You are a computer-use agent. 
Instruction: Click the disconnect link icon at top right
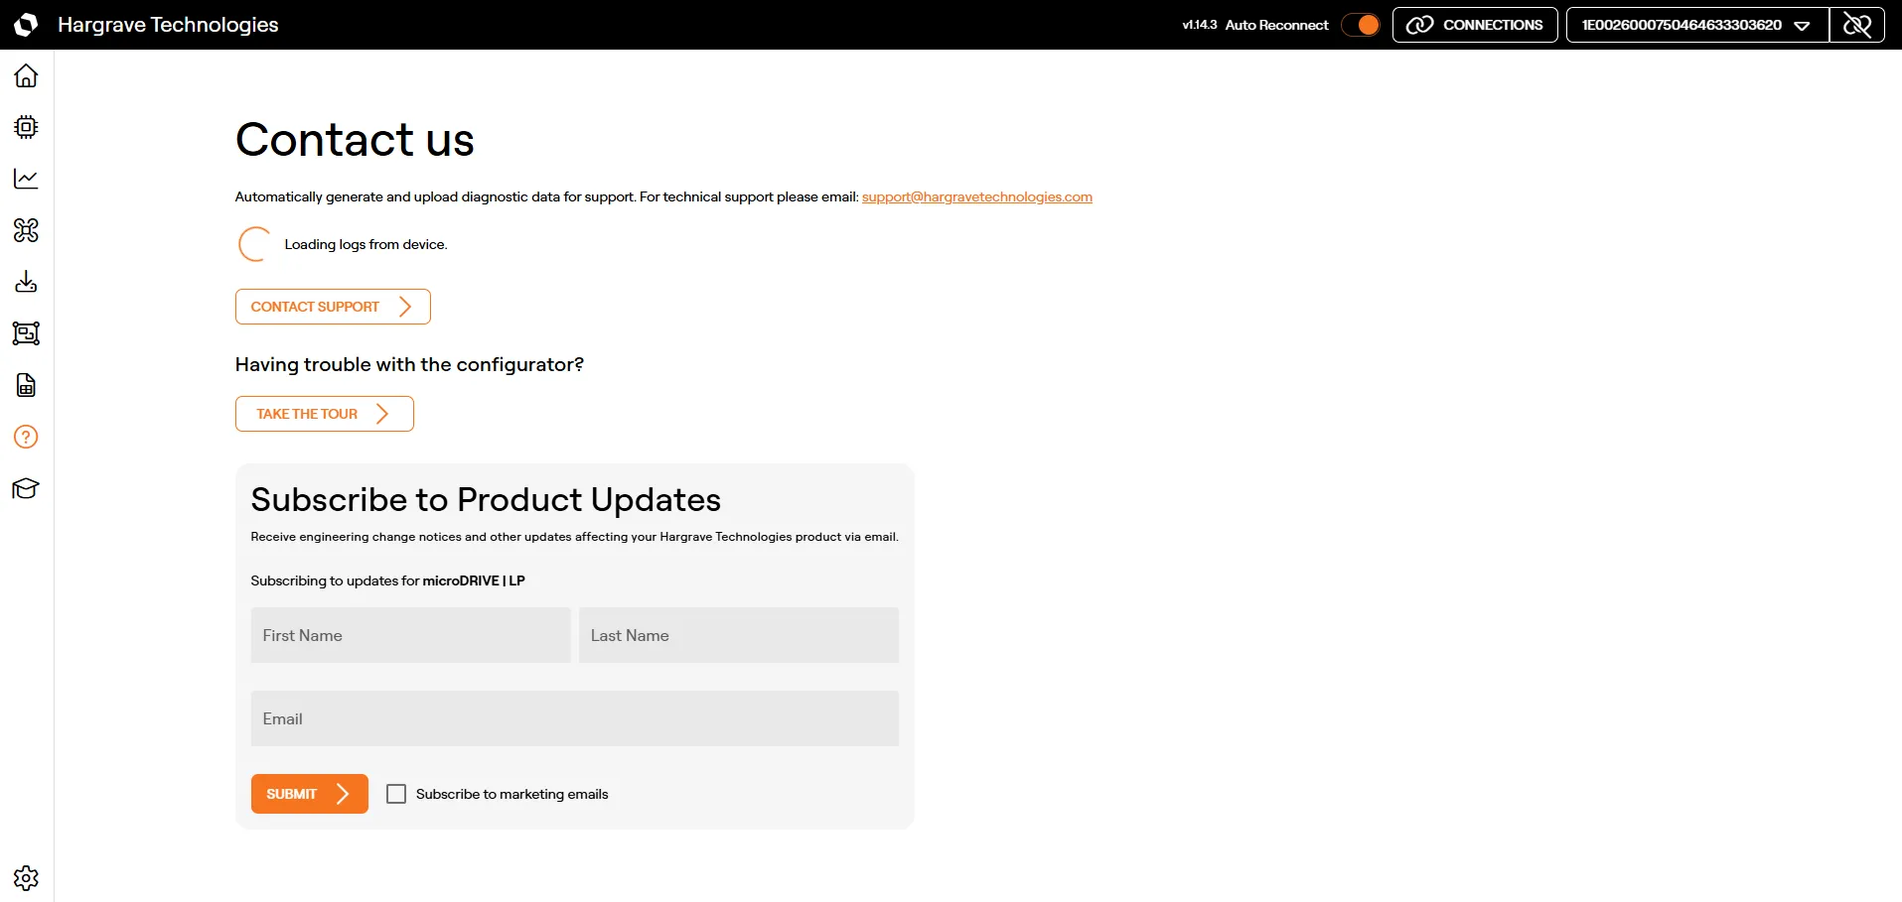click(1857, 25)
